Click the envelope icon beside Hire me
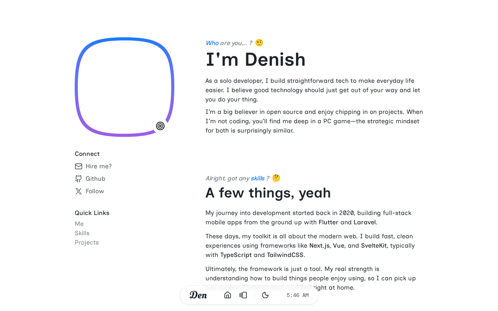The height and width of the screenshot is (311, 498). (x=79, y=166)
